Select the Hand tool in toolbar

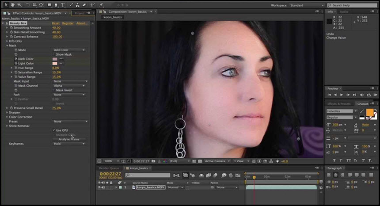13,4
